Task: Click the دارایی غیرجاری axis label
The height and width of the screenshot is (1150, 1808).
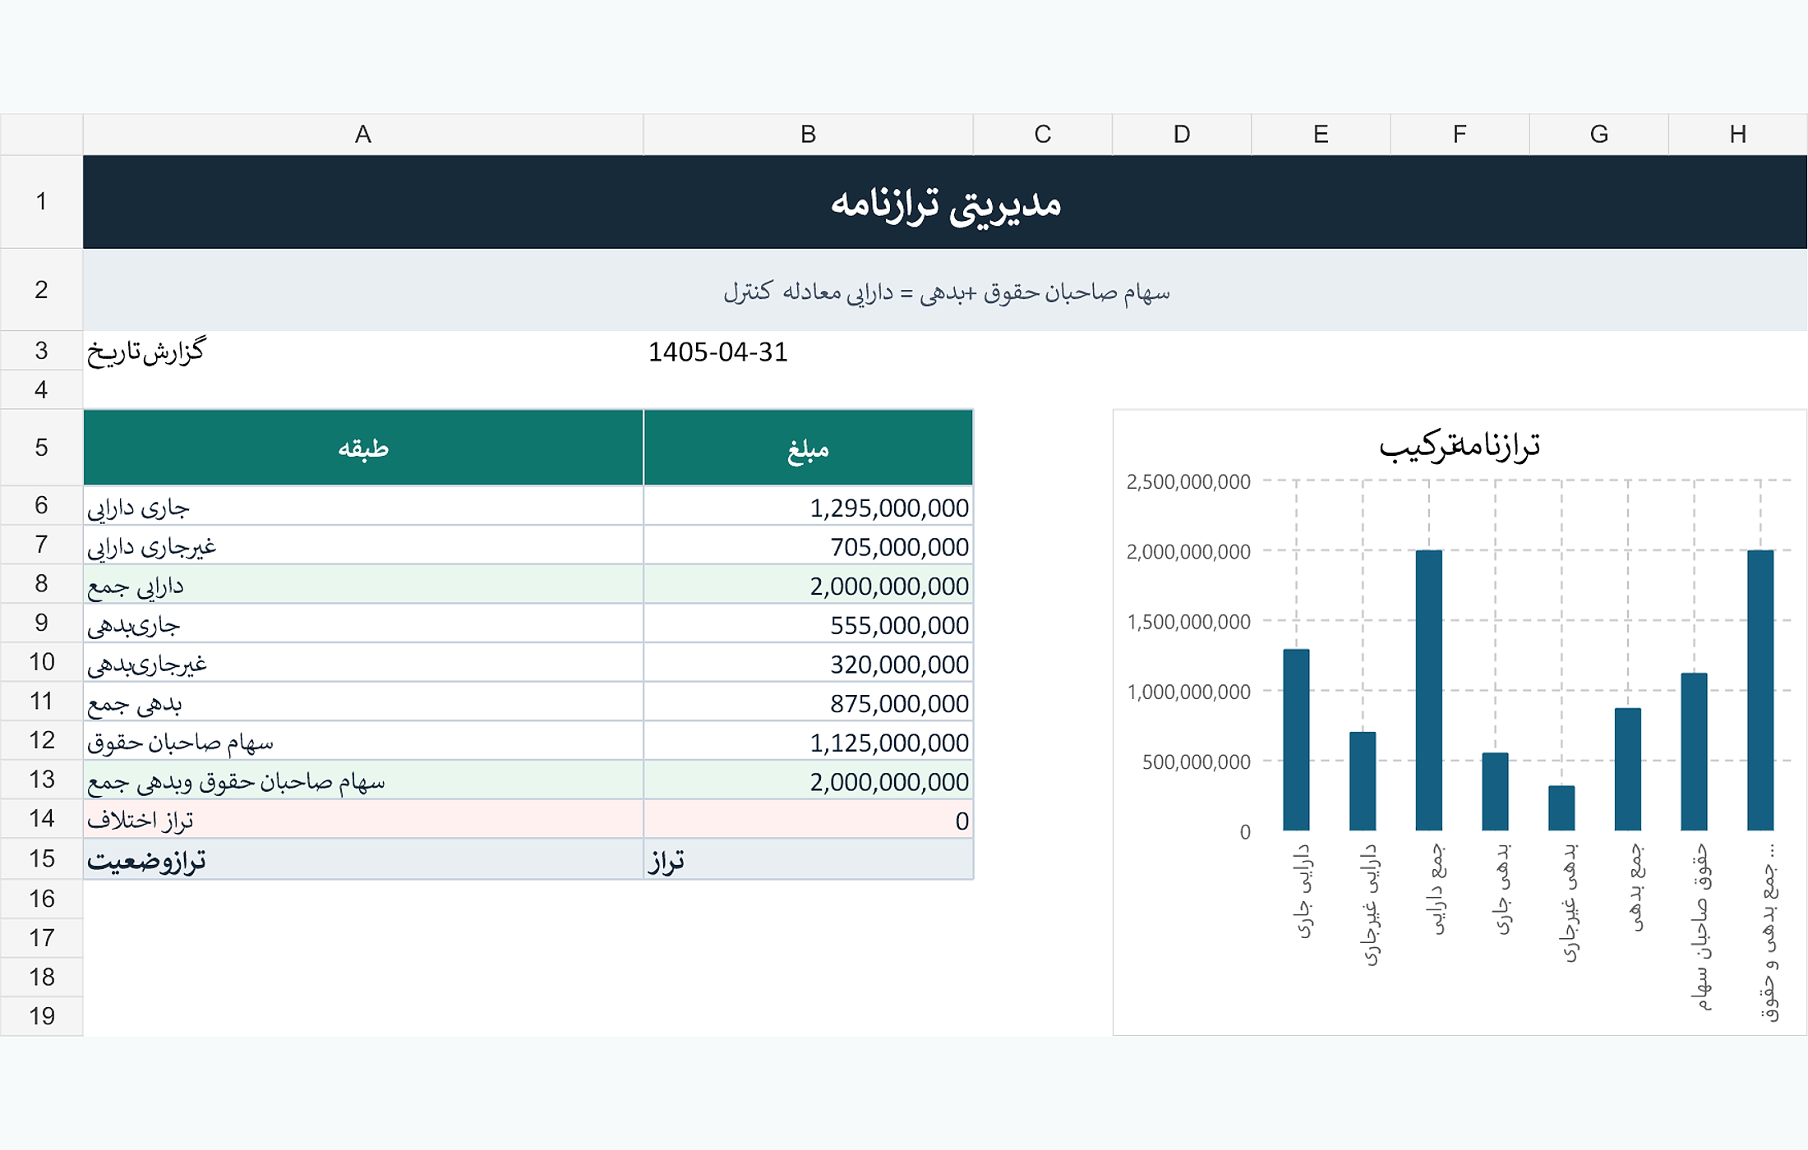Action: [x=1370, y=904]
